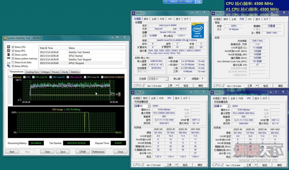Switch to the Voltages tab

click(45, 72)
